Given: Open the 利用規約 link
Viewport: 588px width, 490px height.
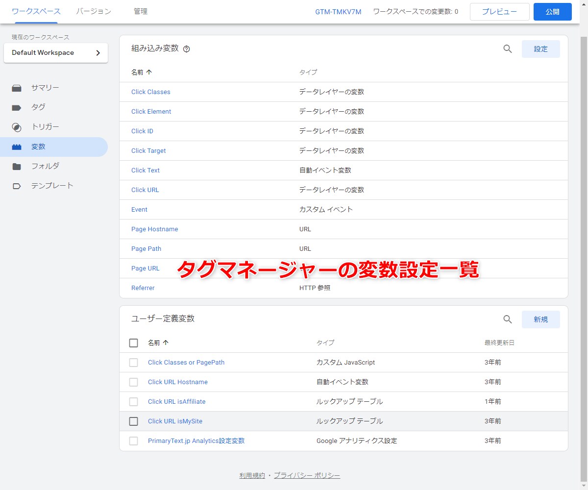Looking at the screenshot, I should [x=252, y=475].
